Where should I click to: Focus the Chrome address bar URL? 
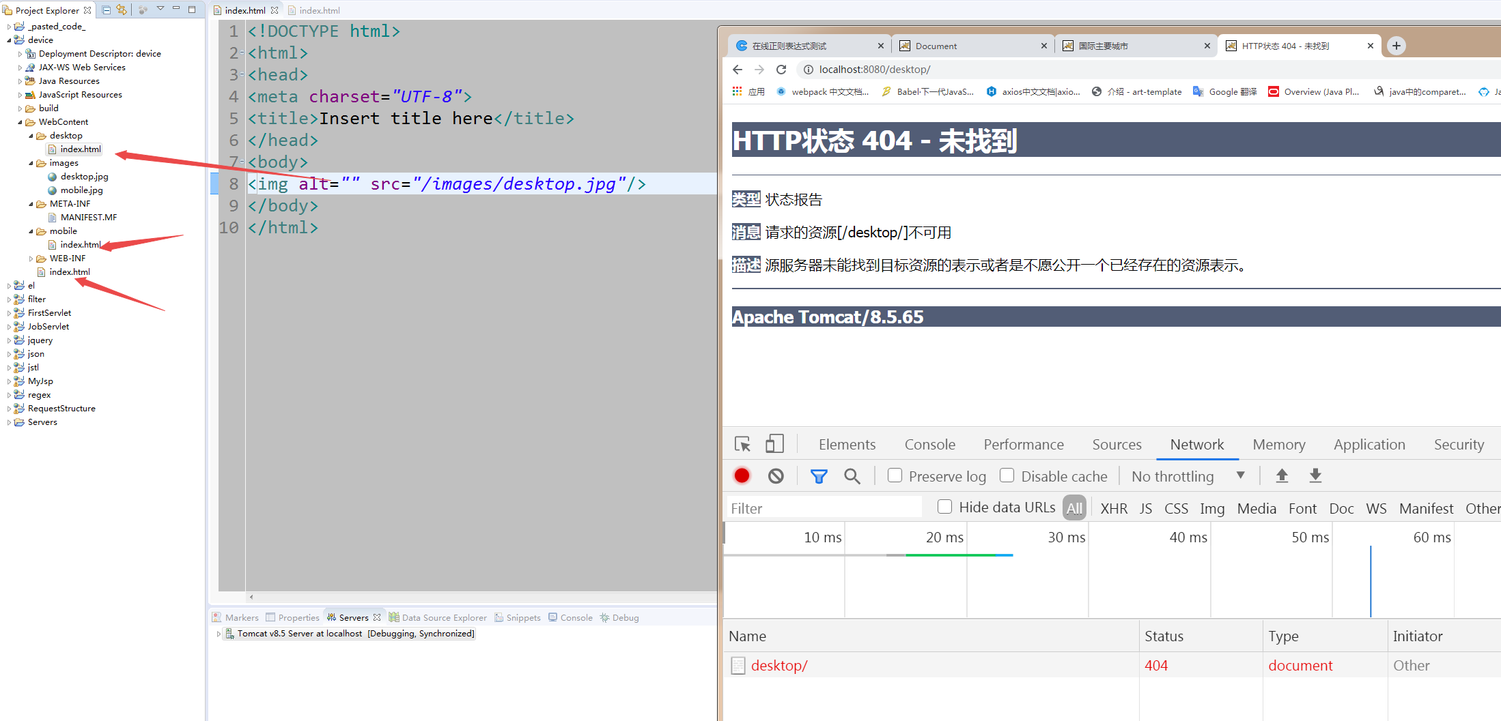[875, 70]
